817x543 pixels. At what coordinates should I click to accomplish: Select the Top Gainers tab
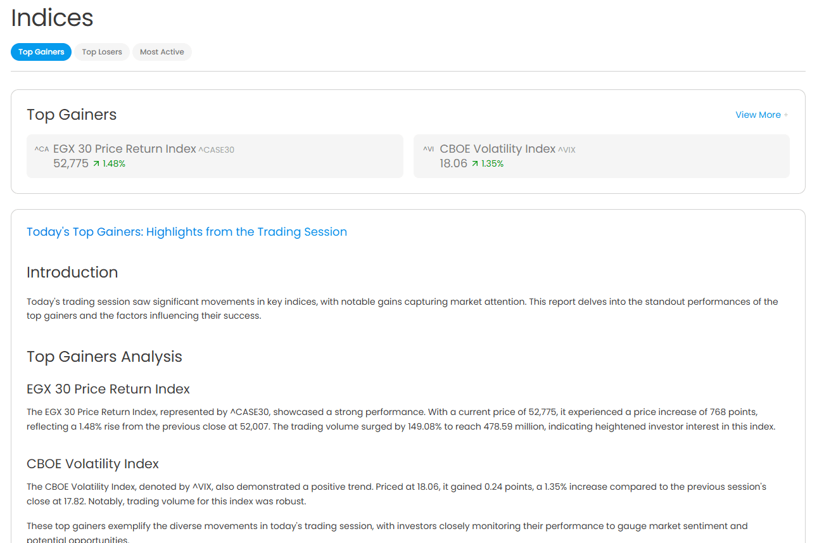[x=41, y=52]
